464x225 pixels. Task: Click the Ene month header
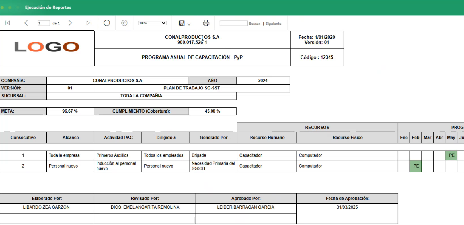pyautogui.click(x=404, y=137)
